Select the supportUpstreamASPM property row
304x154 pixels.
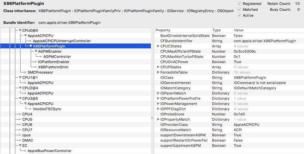(229, 145)
